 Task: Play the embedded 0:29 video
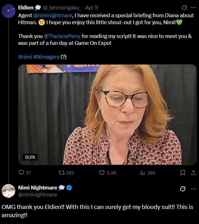tap(107, 115)
